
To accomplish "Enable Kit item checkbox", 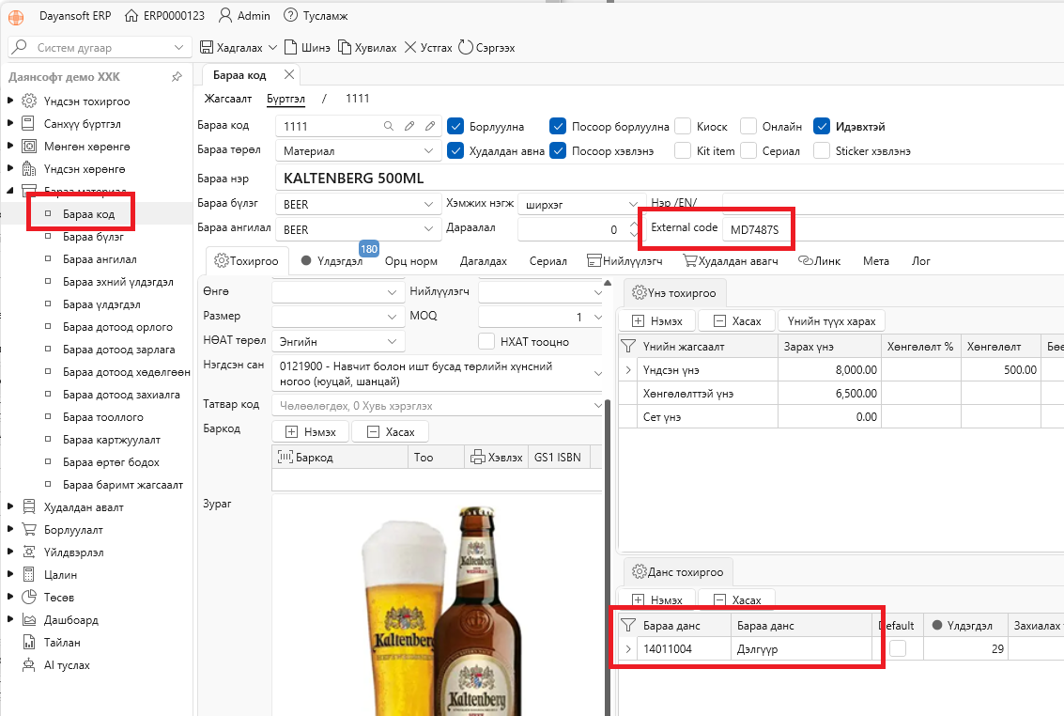I will 684,150.
